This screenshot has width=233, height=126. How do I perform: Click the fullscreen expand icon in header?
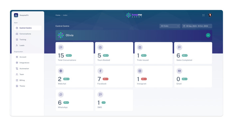[x=203, y=15]
